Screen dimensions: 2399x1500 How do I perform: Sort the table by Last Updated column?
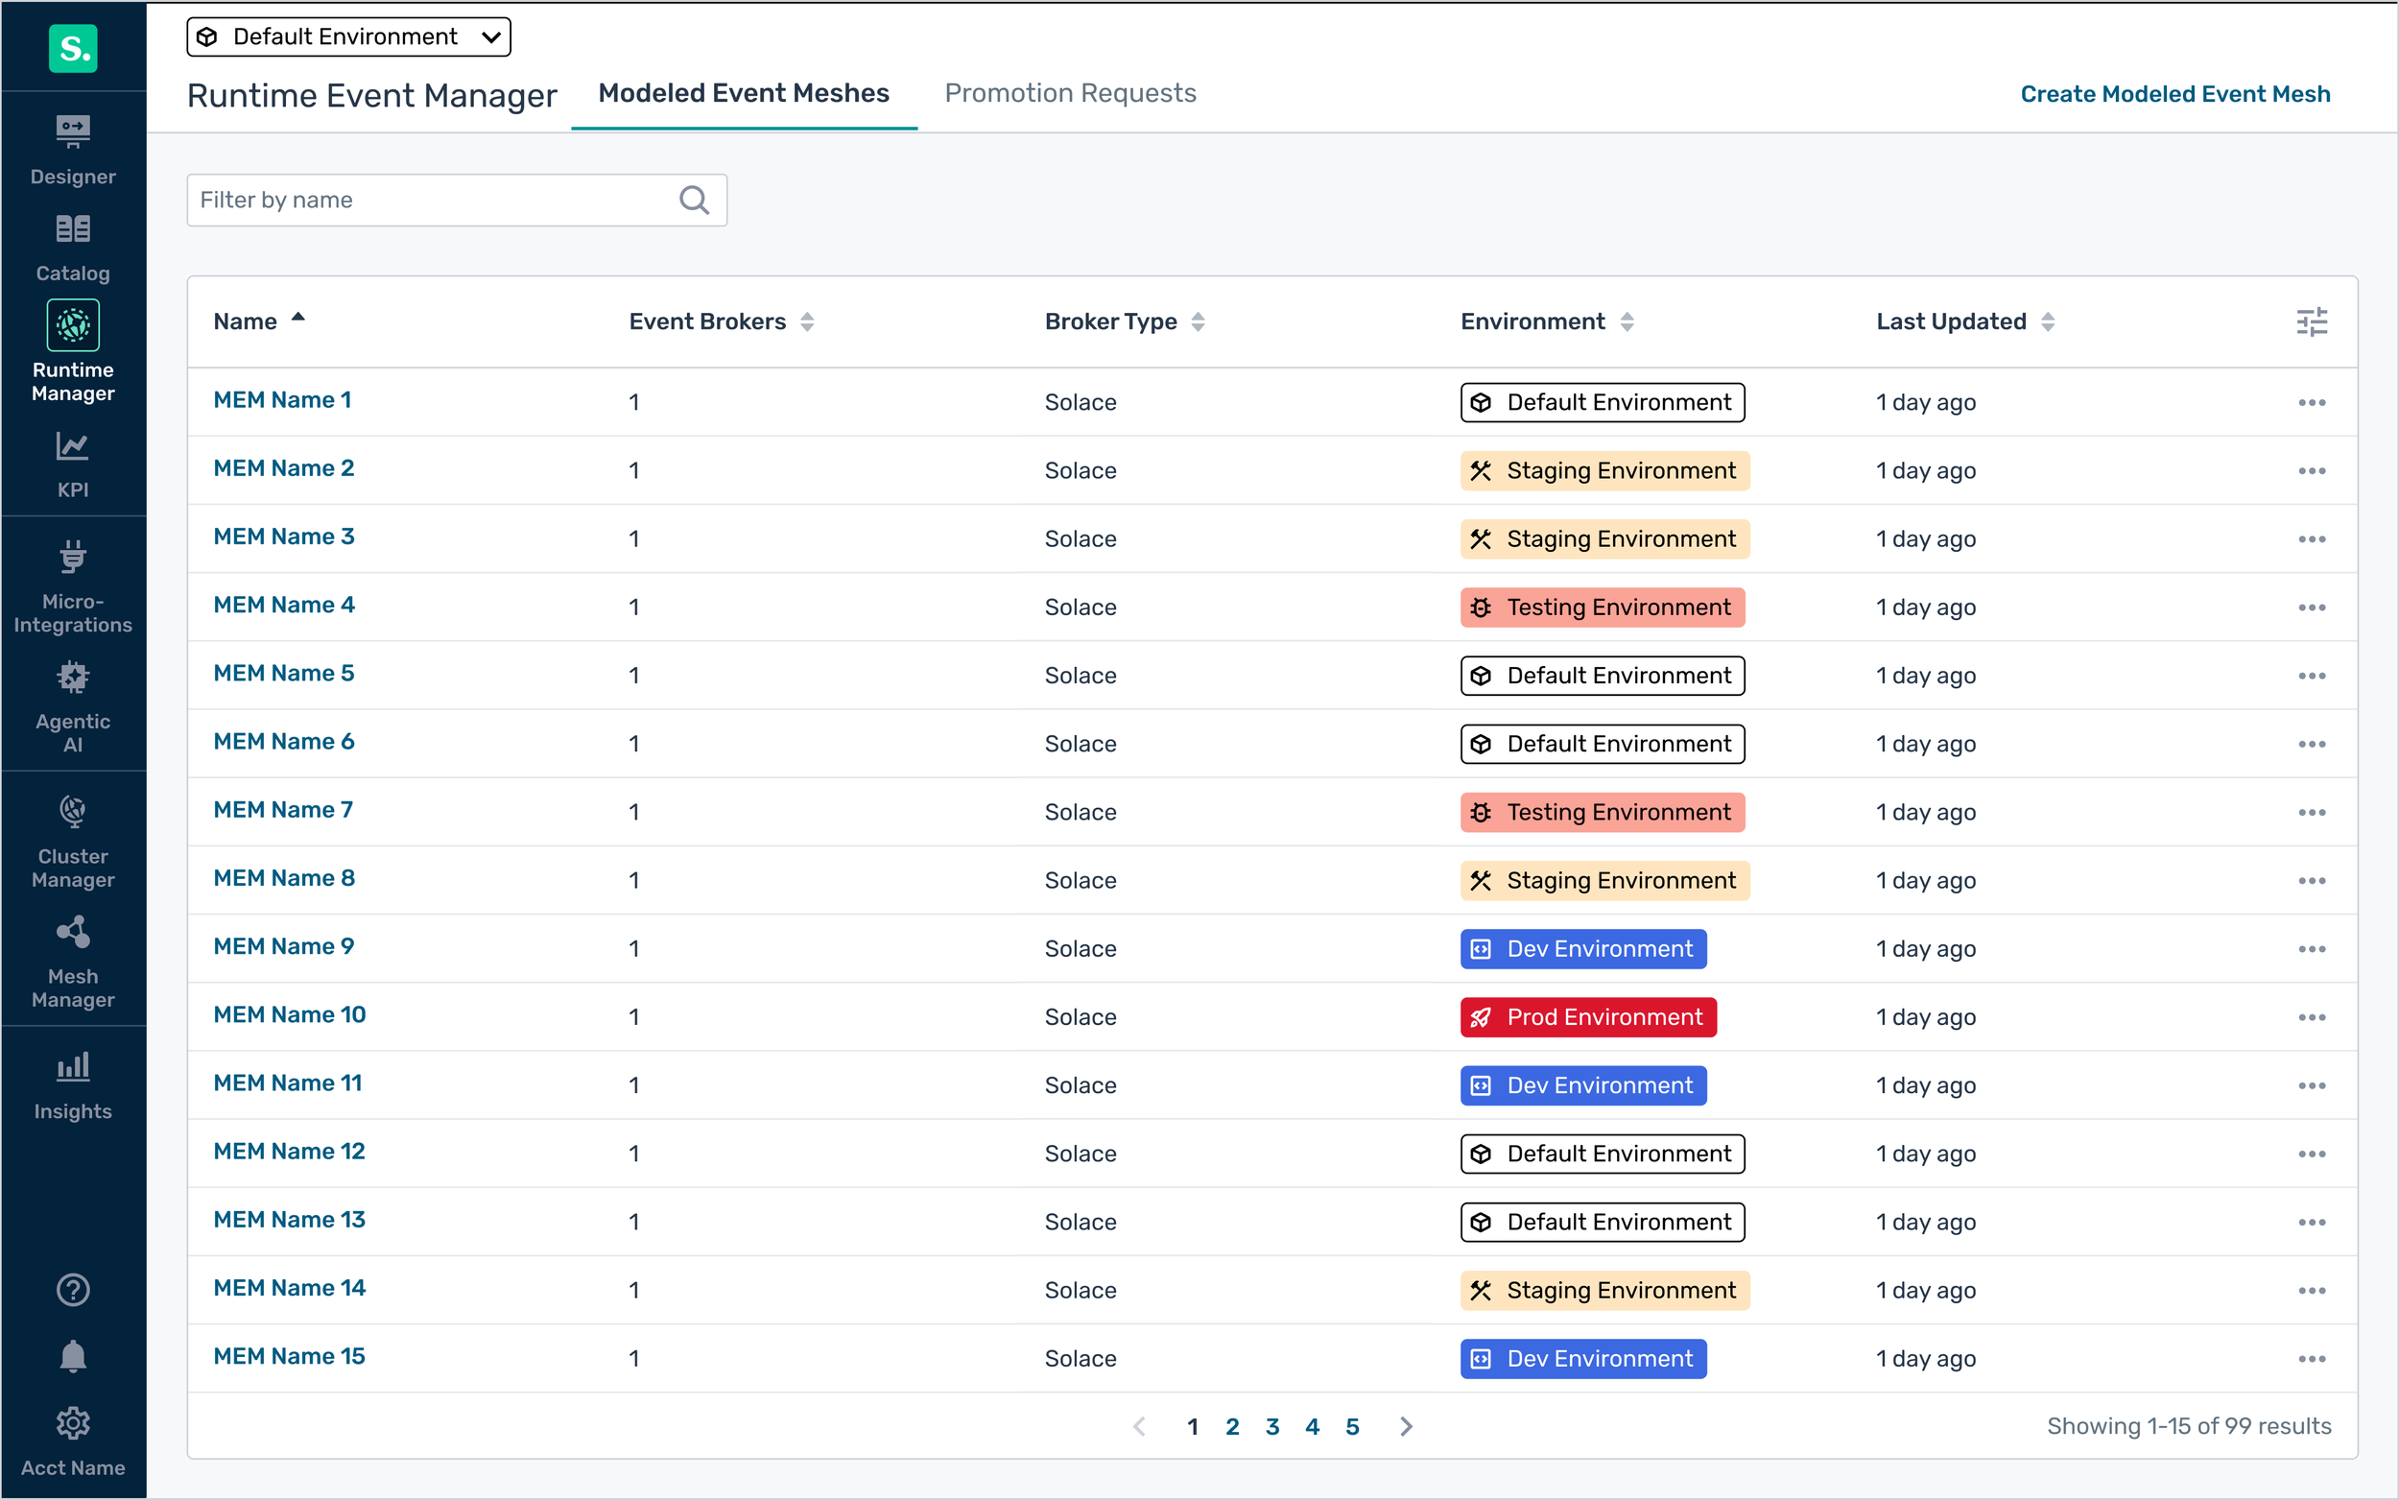click(2049, 321)
